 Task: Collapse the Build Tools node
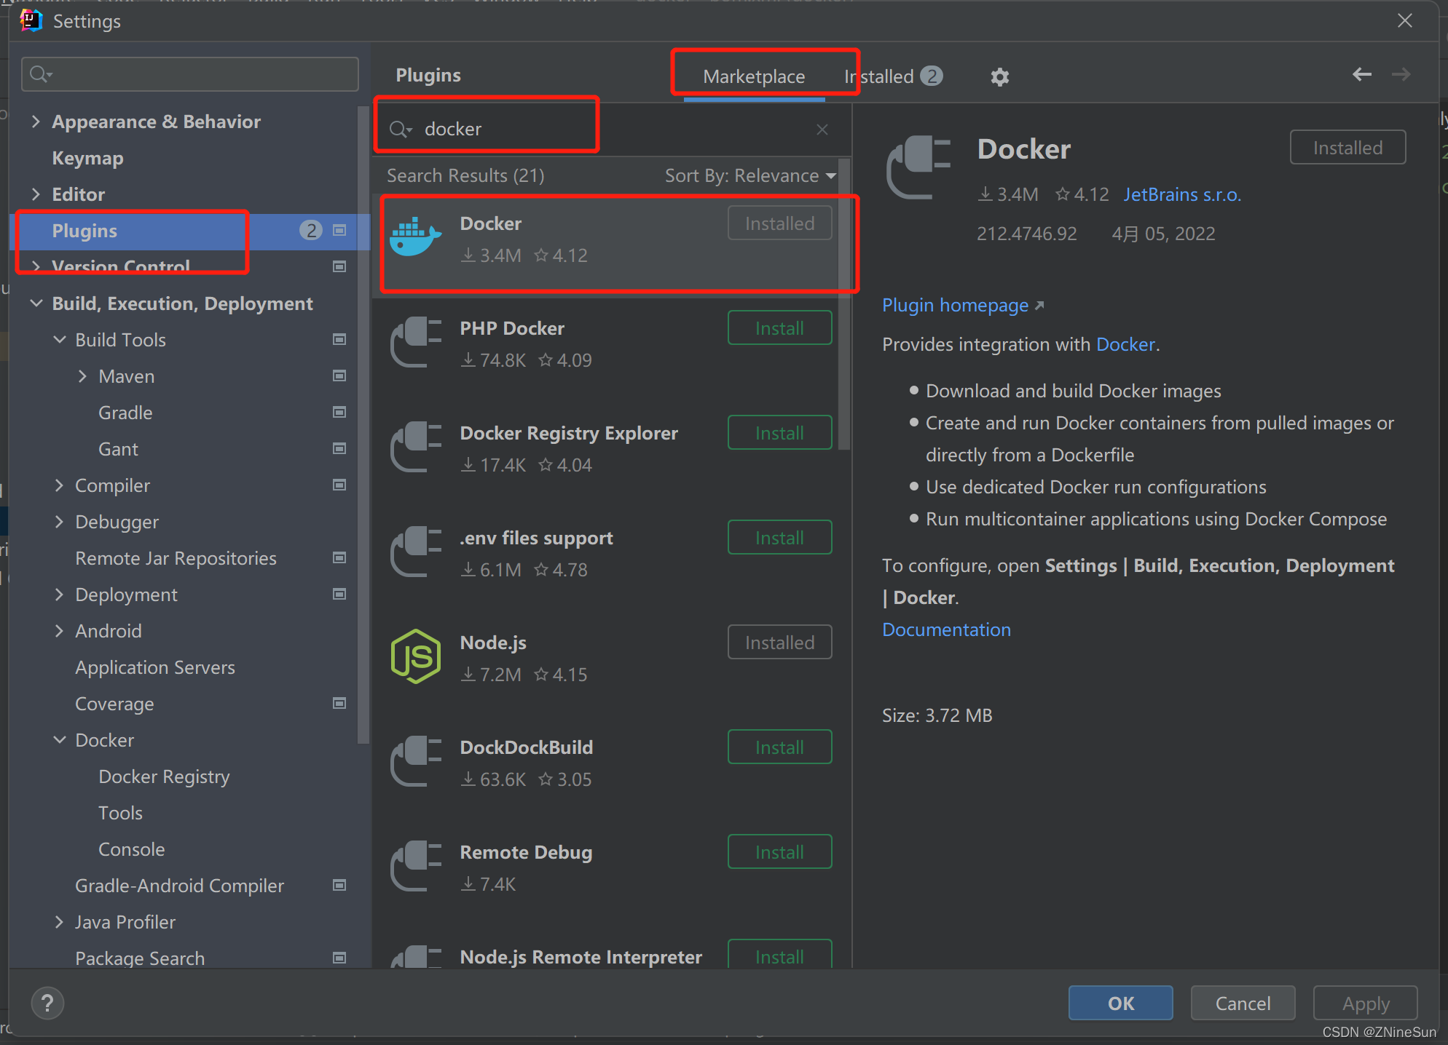click(x=60, y=340)
